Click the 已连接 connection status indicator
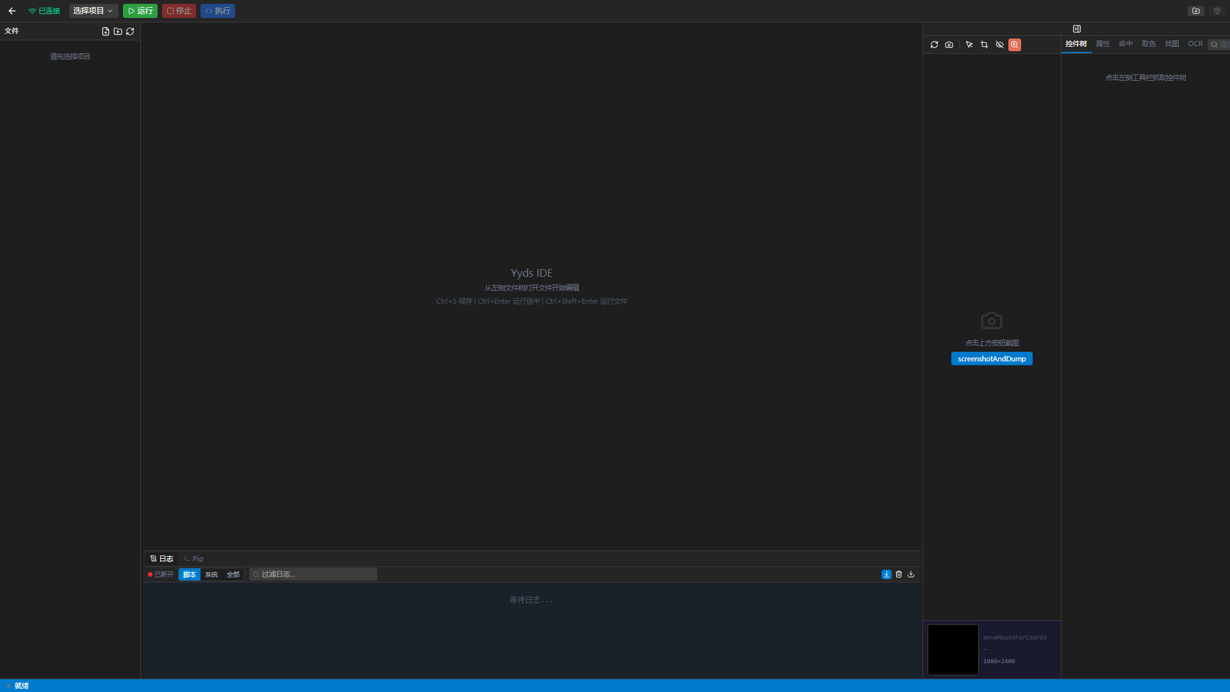This screenshot has width=1230, height=692. [44, 11]
